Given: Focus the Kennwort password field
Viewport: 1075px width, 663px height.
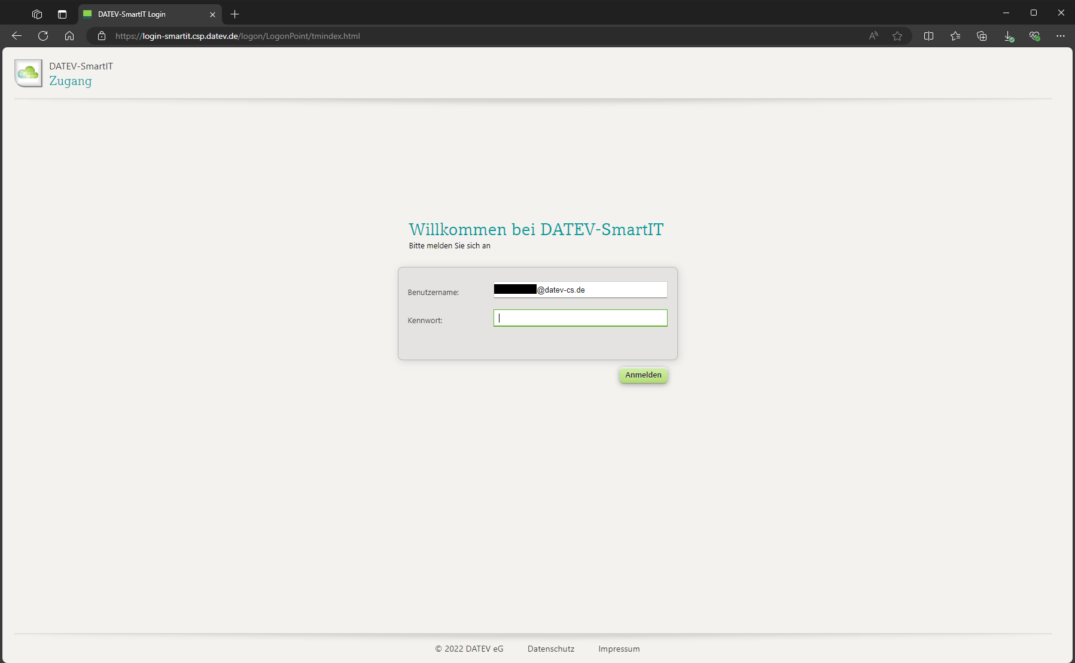Looking at the screenshot, I should (580, 318).
